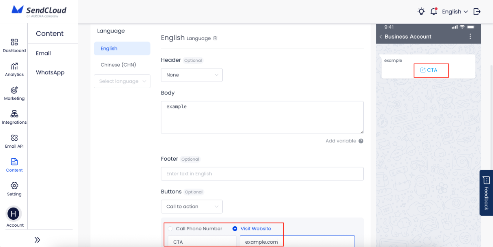Click the example.com URL field

click(297, 241)
